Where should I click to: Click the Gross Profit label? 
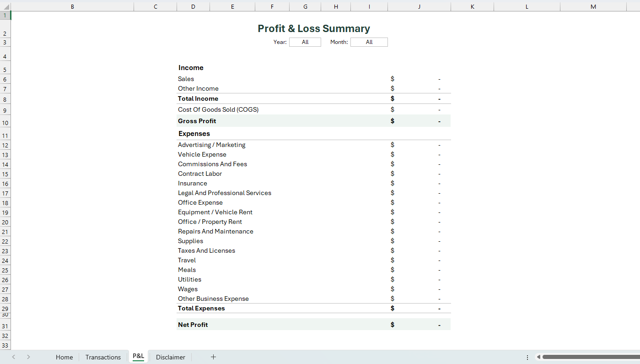click(197, 121)
